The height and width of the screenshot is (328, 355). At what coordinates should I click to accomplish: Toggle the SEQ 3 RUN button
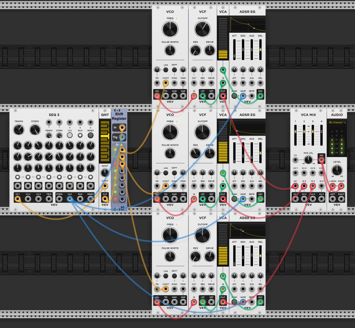tap(80, 135)
